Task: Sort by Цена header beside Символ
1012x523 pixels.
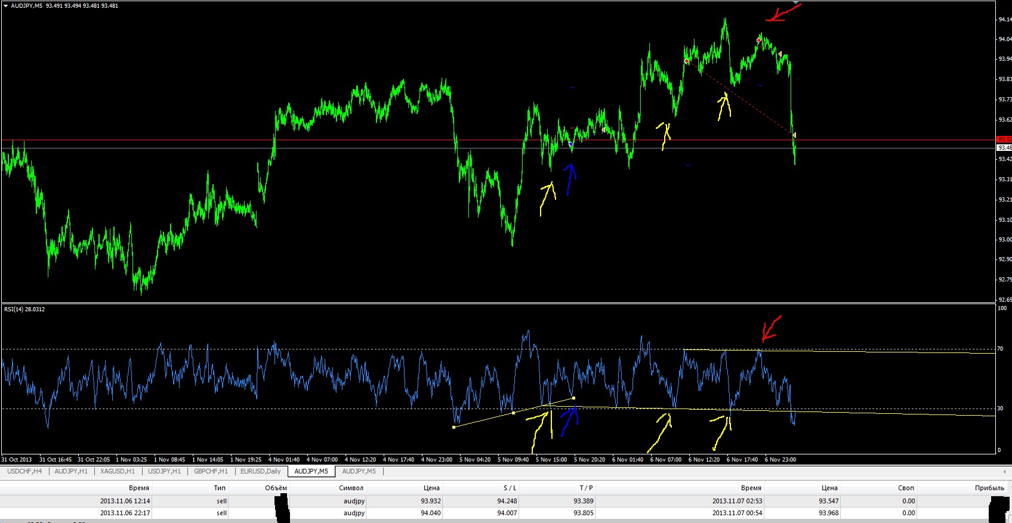Action: (x=431, y=488)
